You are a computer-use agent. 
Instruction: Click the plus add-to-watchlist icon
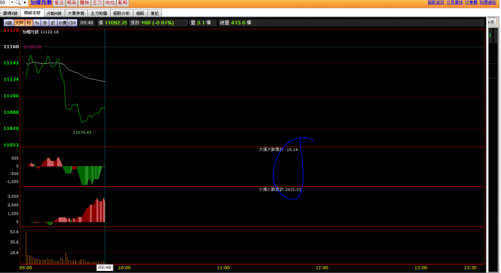pyautogui.click(x=24, y=3)
